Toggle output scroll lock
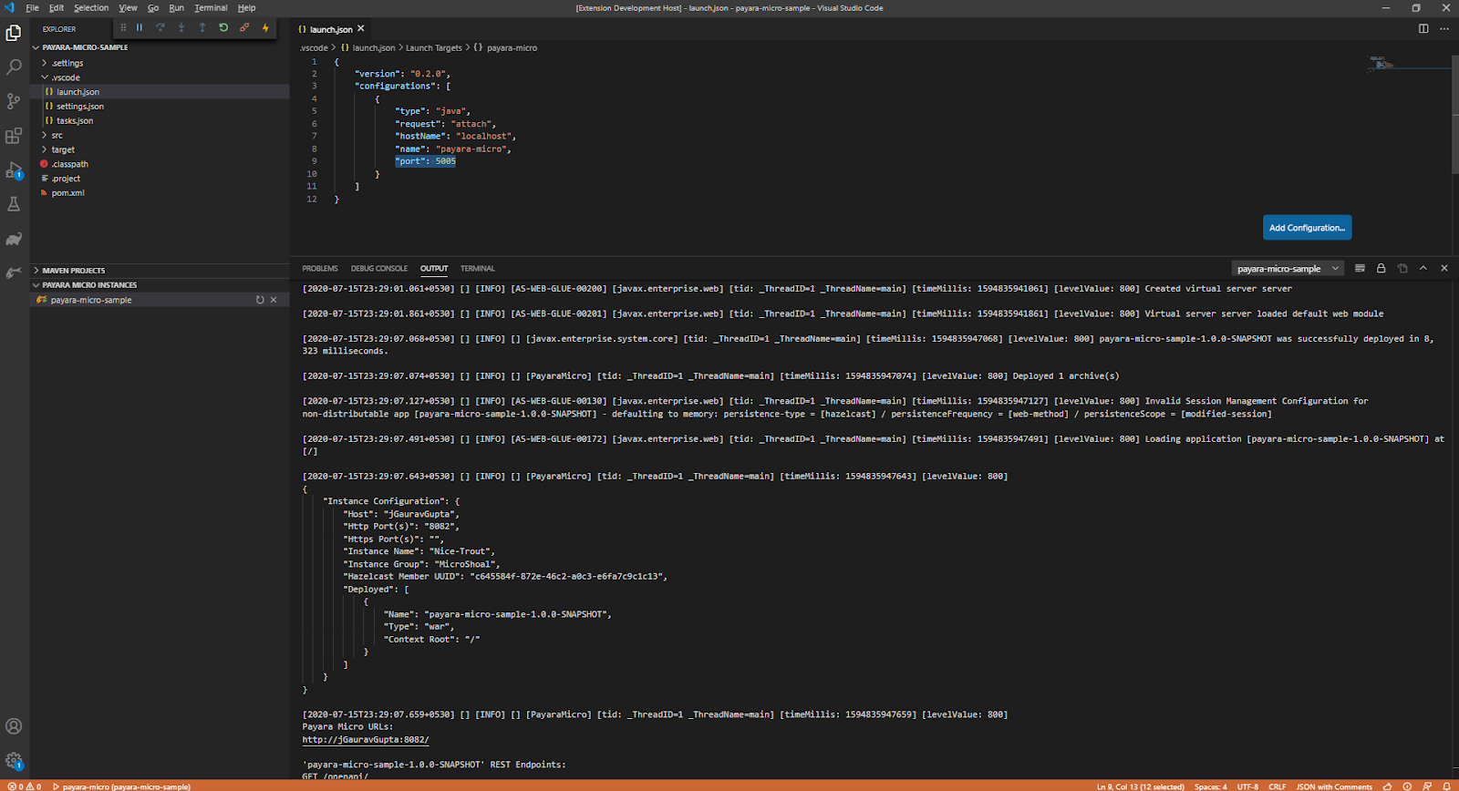 [x=1381, y=269]
